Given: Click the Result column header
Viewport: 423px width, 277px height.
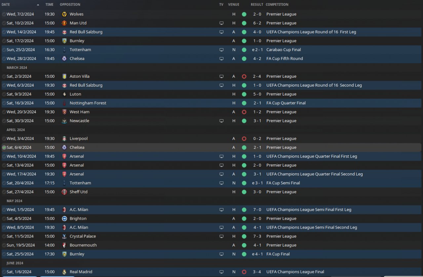Looking at the screenshot, I should pyautogui.click(x=257, y=5).
